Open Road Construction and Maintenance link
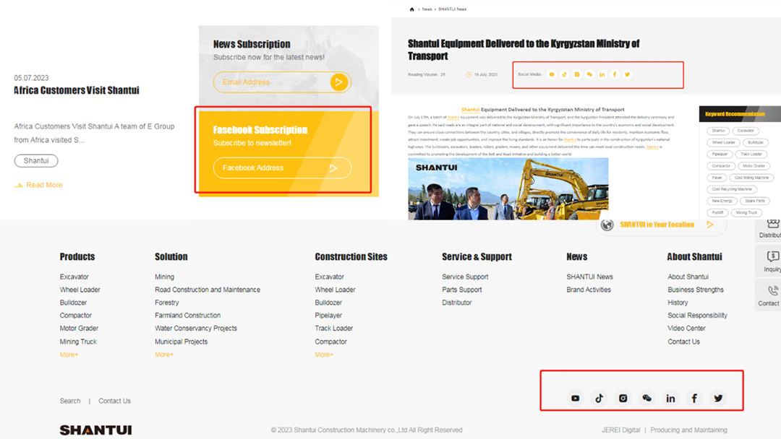 pos(208,290)
